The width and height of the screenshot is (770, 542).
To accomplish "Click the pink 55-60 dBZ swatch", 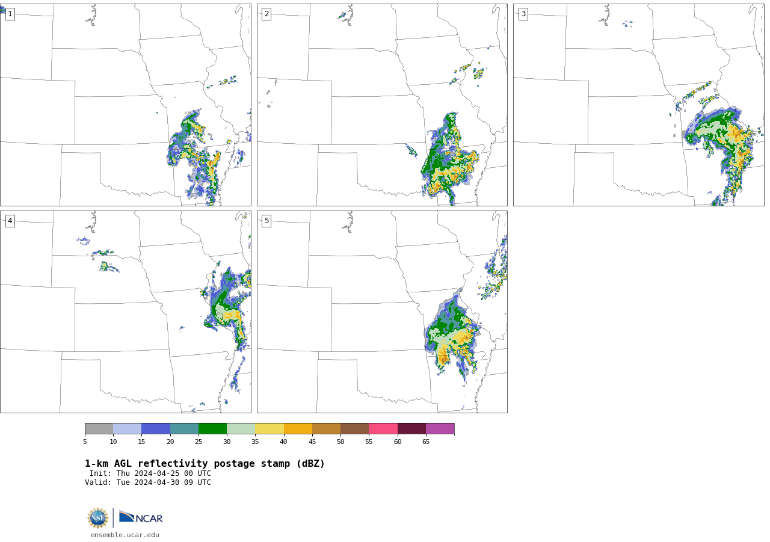I will (383, 429).
